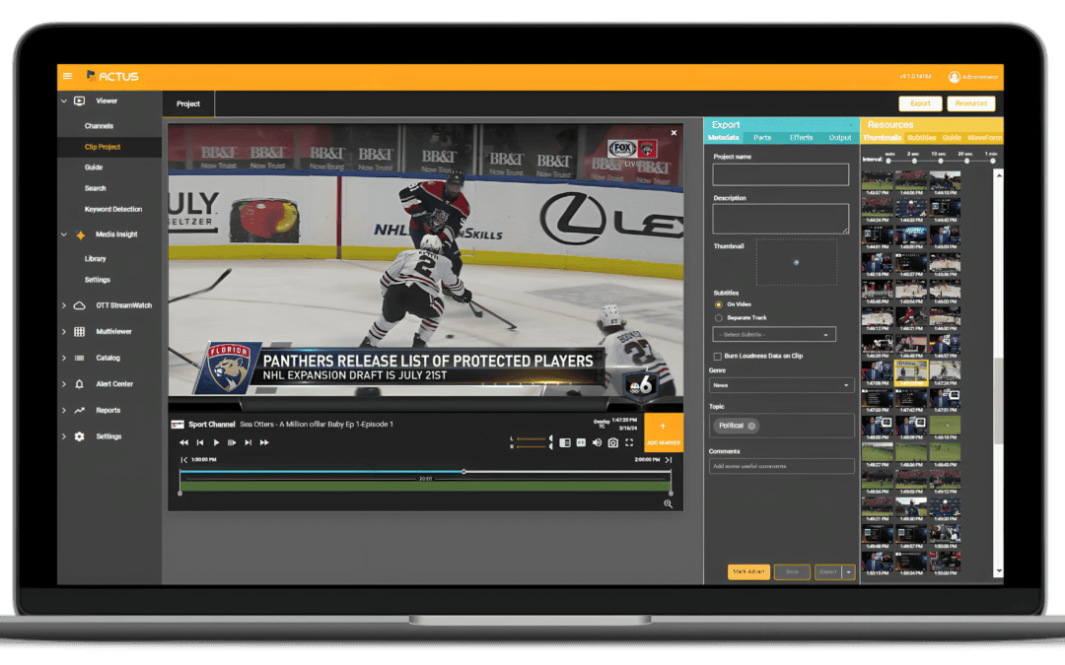The height and width of the screenshot is (665, 1065).
Task: Fast-forward the video
Action: [264, 442]
